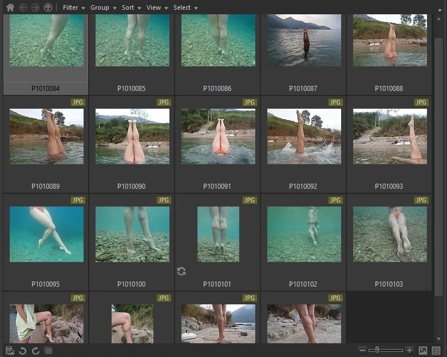The width and height of the screenshot is (447, 357).
Task: Open the Sort dropdown menu
Action: [x=132, y=7]
